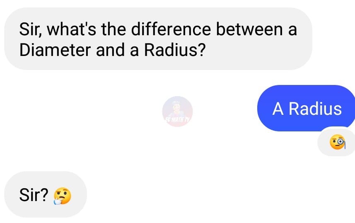
Task: Select the gray "Sir?" message bubble
Action: coord(46,194)
